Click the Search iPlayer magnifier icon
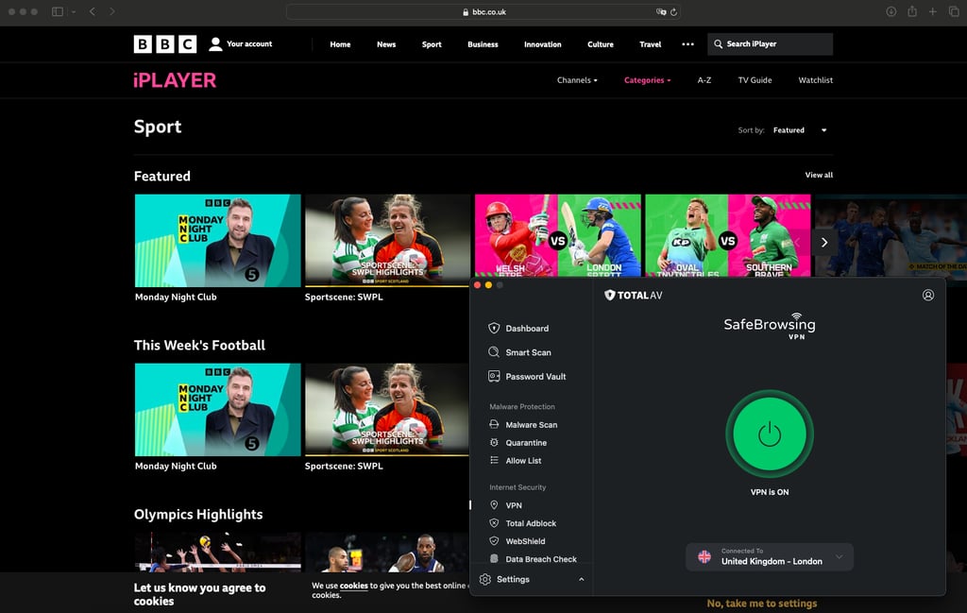Viewport: 967px width, 613px height. tap(719, 43)
